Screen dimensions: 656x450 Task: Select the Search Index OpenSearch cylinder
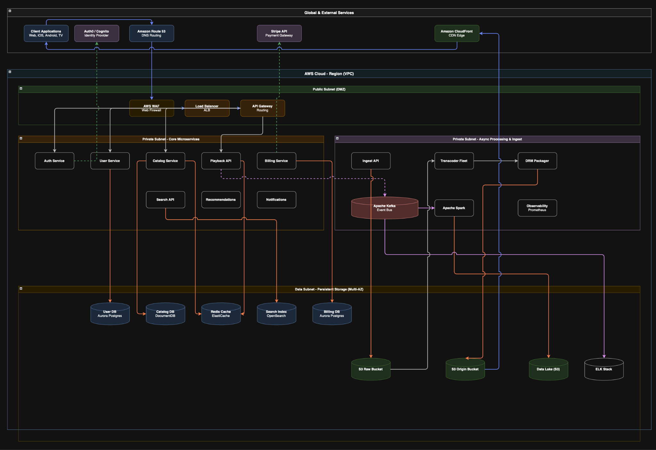click(276, 314)
